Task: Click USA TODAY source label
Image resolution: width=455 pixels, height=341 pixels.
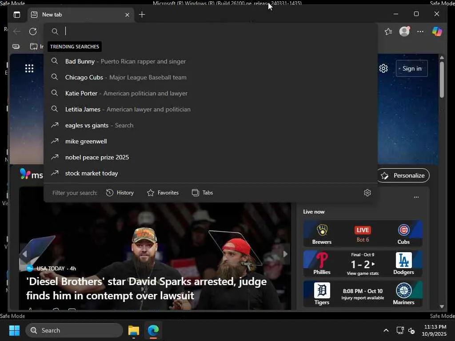Action: point(51,269)
